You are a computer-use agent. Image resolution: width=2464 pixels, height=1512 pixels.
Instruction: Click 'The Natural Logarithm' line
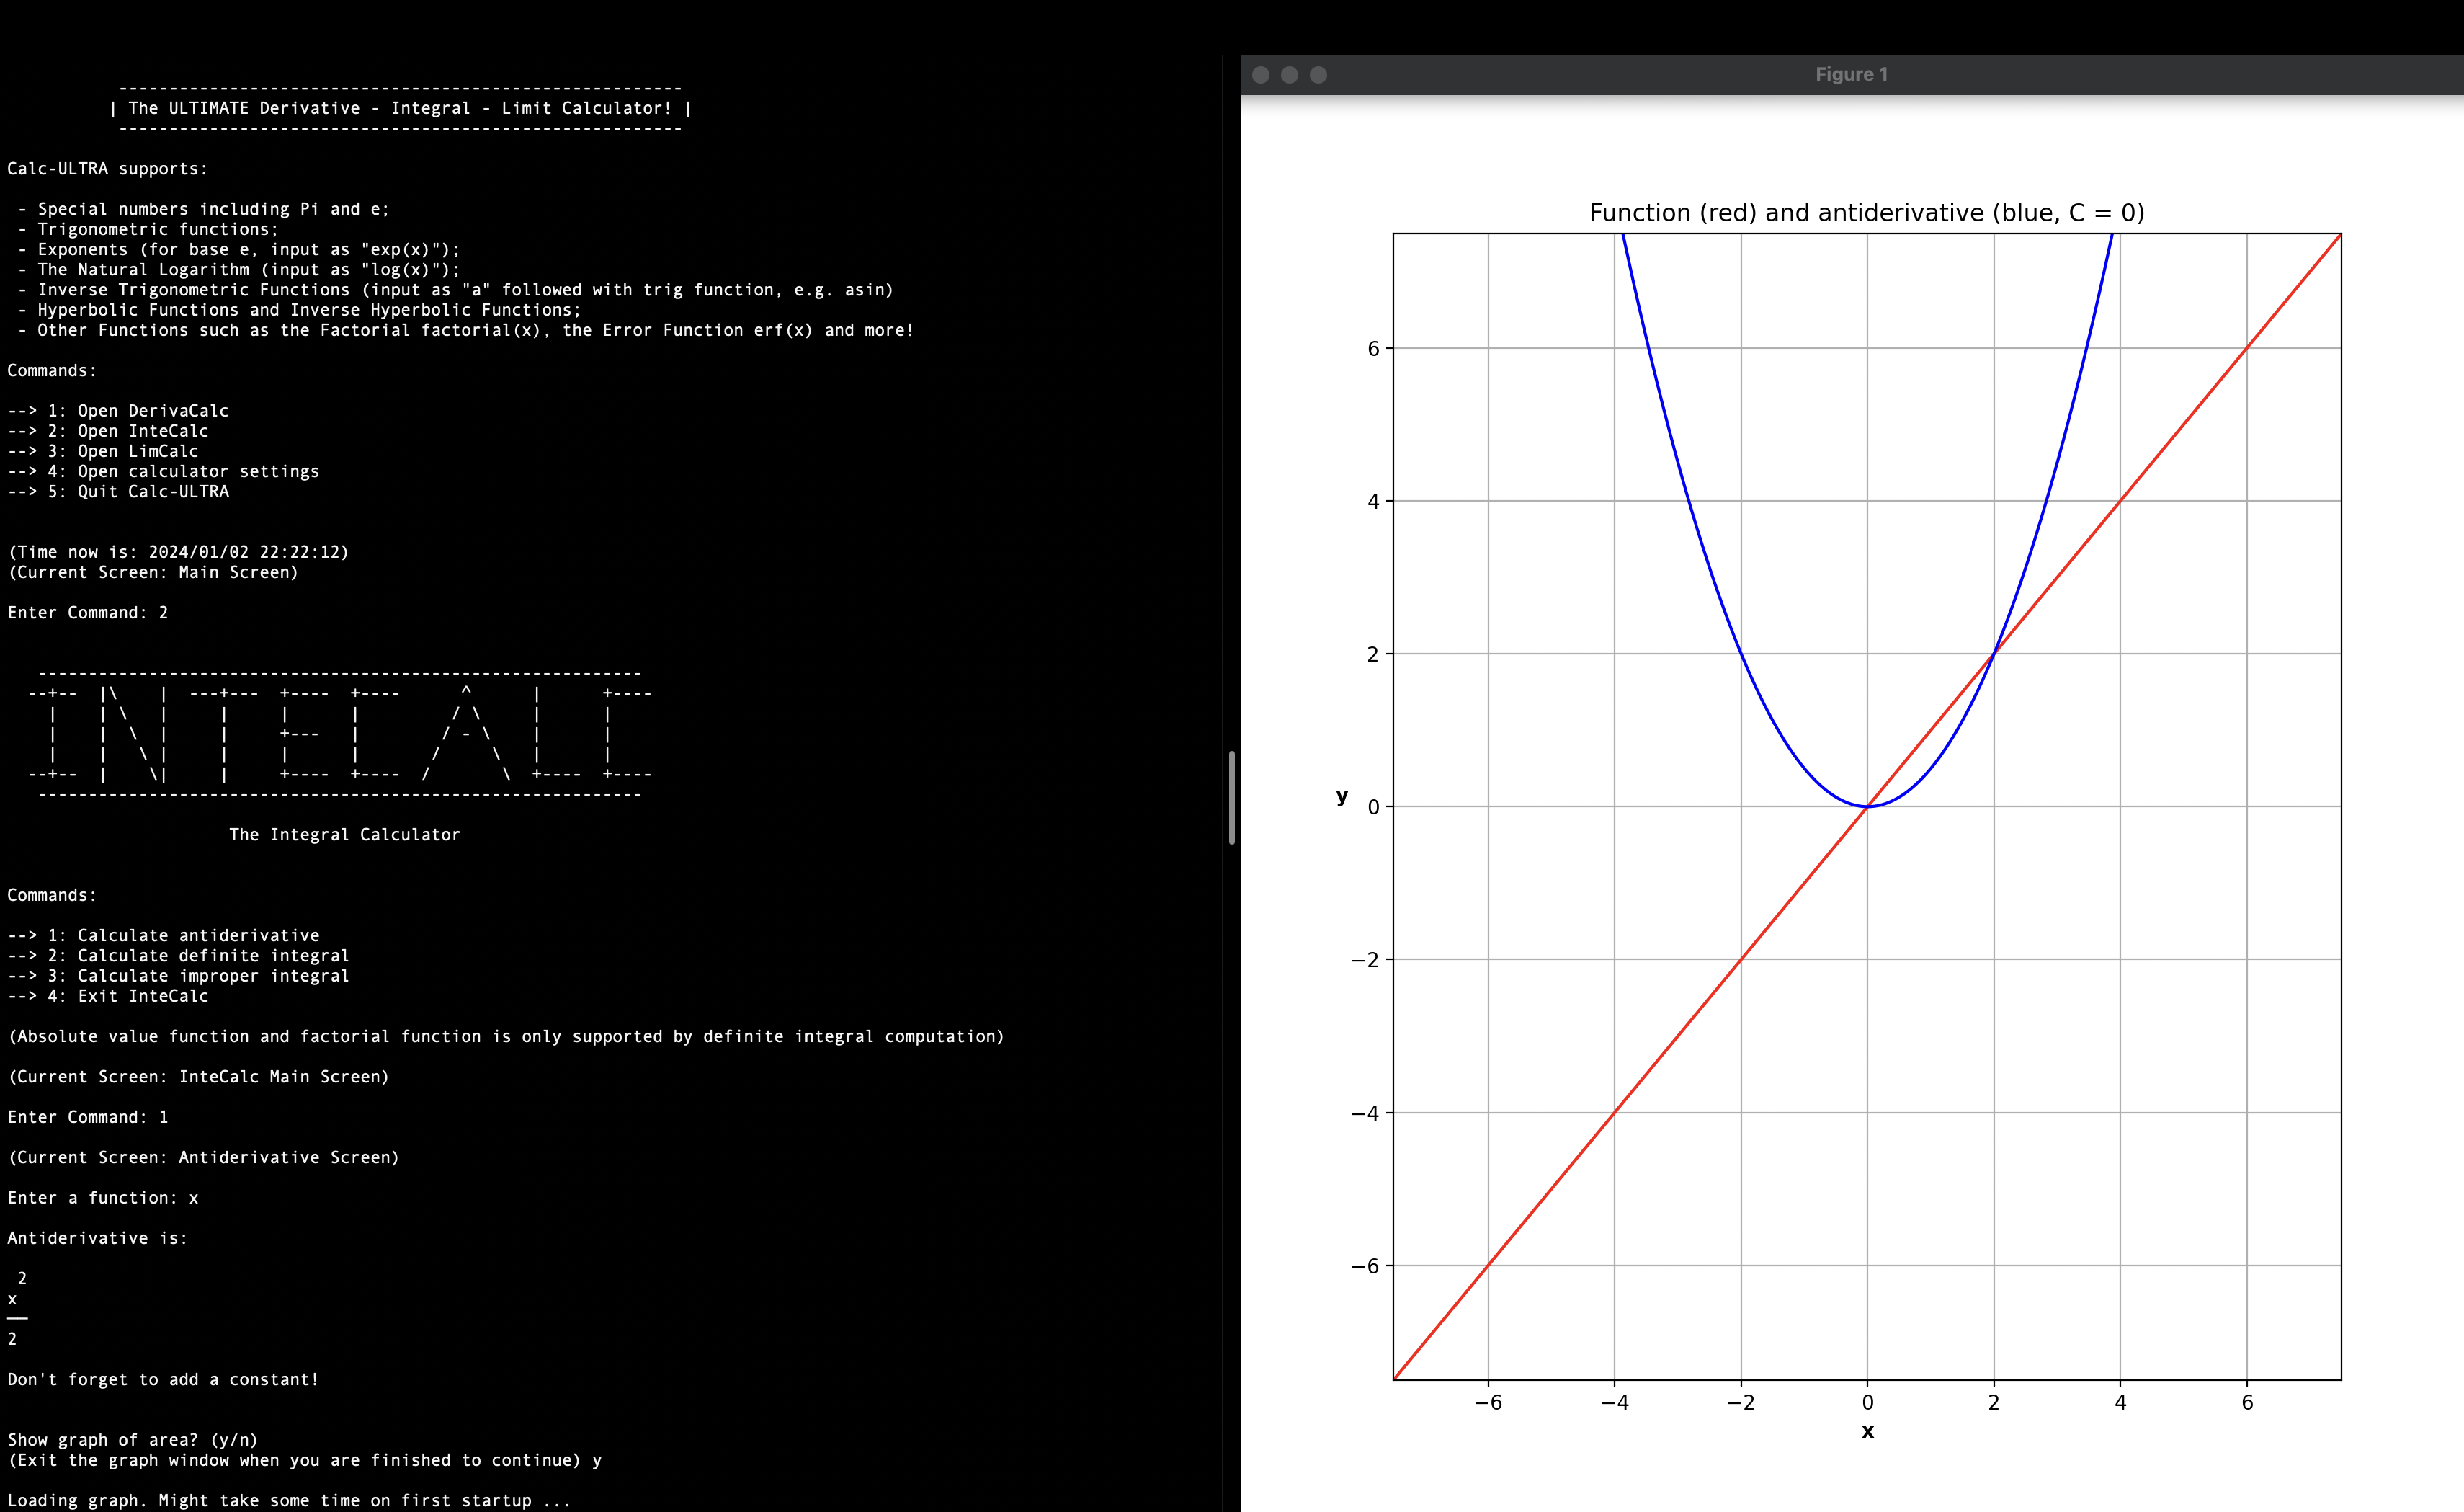239,270
